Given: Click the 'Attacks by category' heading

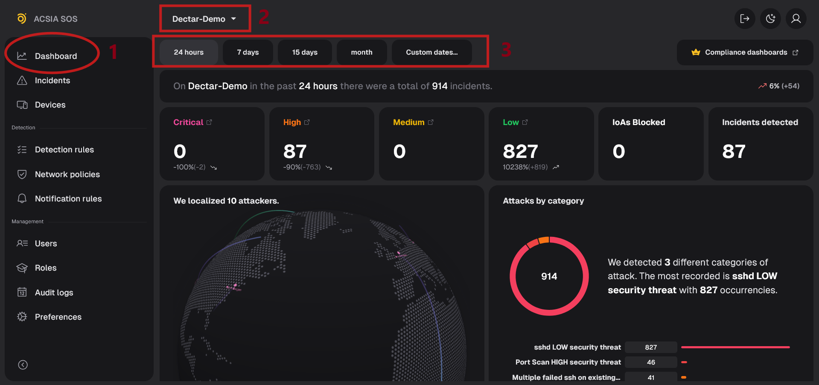Looking at the screenshot, I should pos(543,201).
